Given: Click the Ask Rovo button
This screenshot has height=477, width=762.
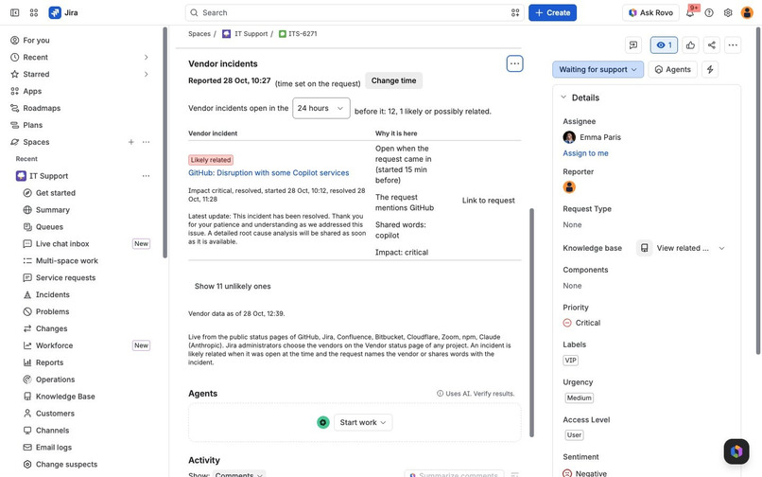Looking at the screenshot, I should click(650, 12).
